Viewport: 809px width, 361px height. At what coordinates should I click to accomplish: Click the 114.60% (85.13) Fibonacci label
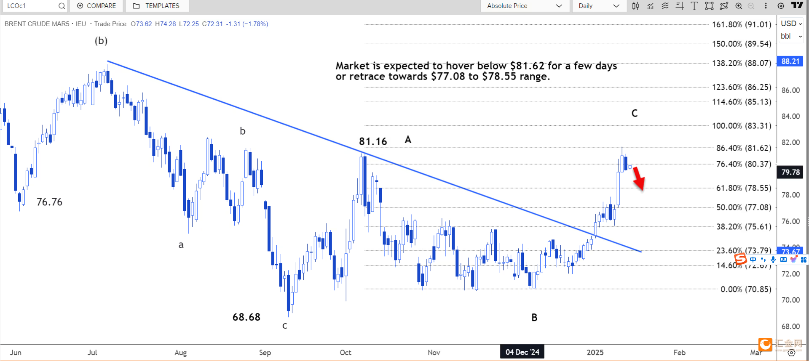(x=742, y=102)
